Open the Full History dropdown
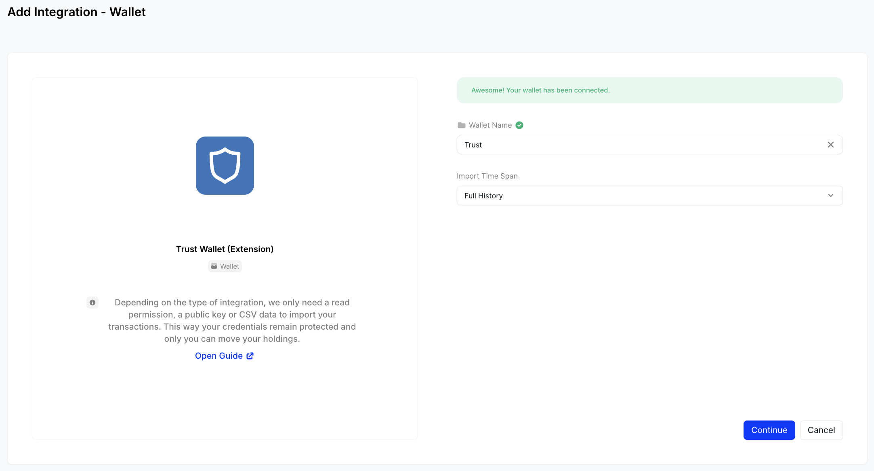This screenshot has height=471, width=874. (649, 196)
